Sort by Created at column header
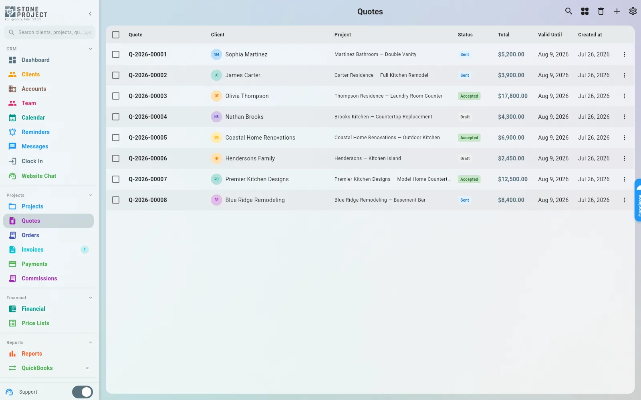The image size is (641, 400). tap(590, 35)
